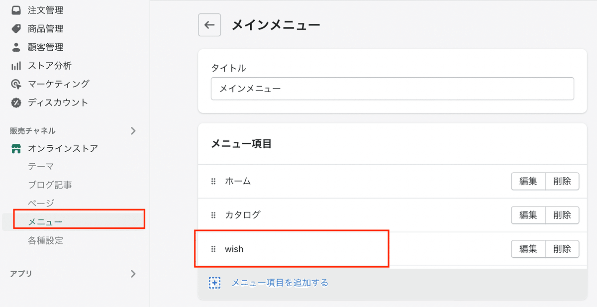Image resolution: width=597 pixels, height=307 pixels.
Task: Click the ディスカウント badge icon
Action: pyautogui.click(x=16, y=102)
